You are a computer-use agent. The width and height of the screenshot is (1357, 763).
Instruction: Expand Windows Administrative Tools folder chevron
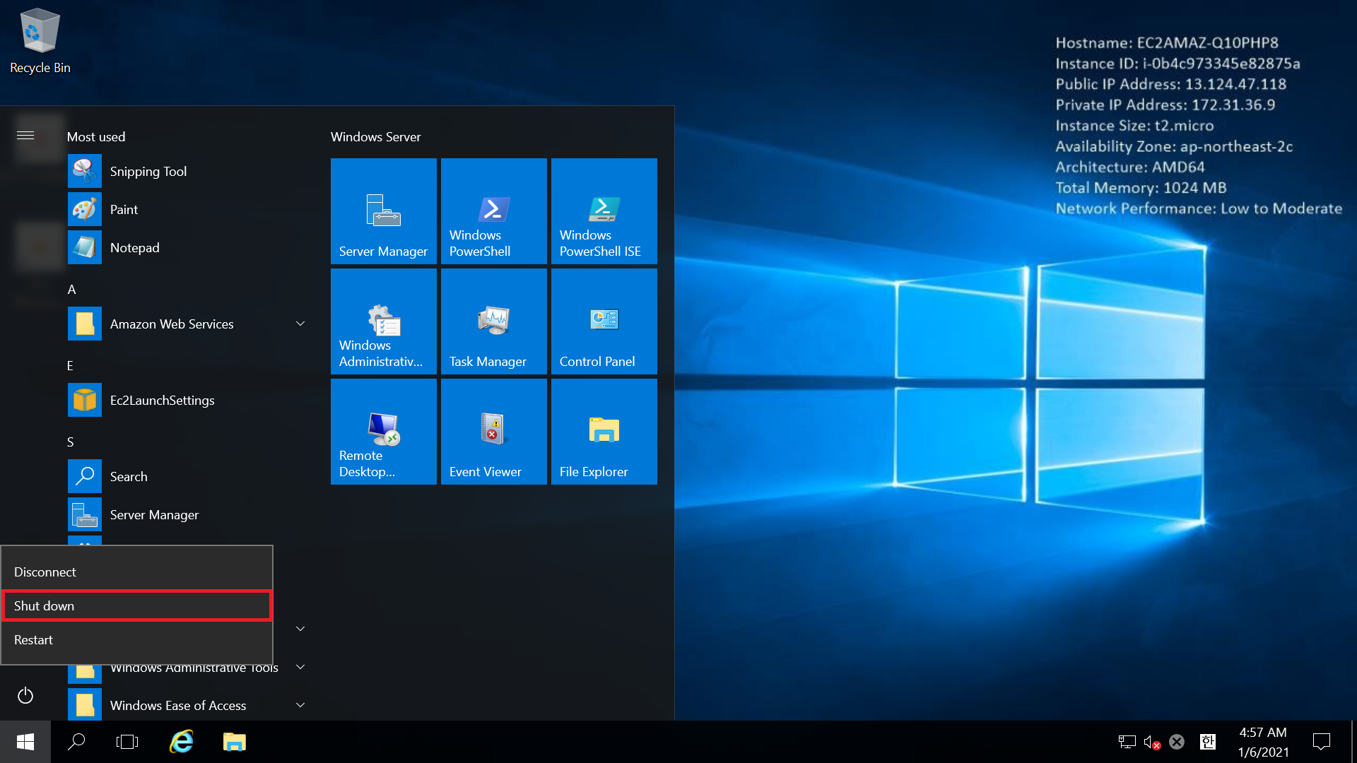[300, 667]
